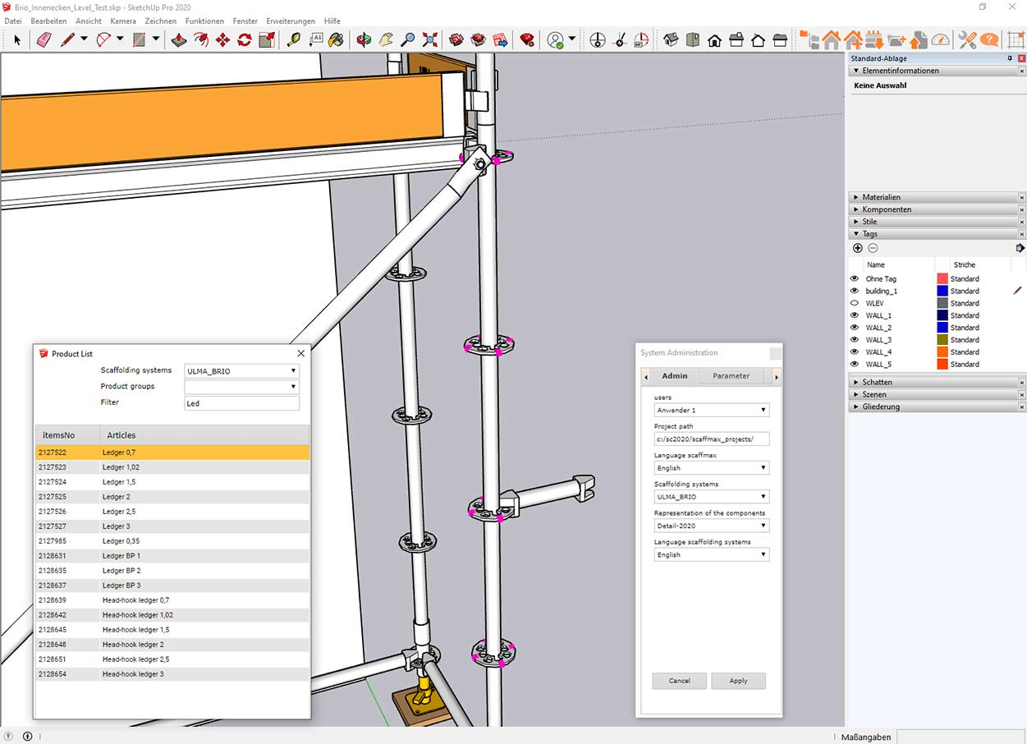Select the Pan hand tool
The width and height of the screenshot is (1027, 744).
386,39
